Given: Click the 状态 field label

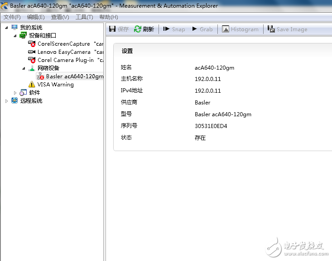Looking at the screenshot, I should point(126,138).
